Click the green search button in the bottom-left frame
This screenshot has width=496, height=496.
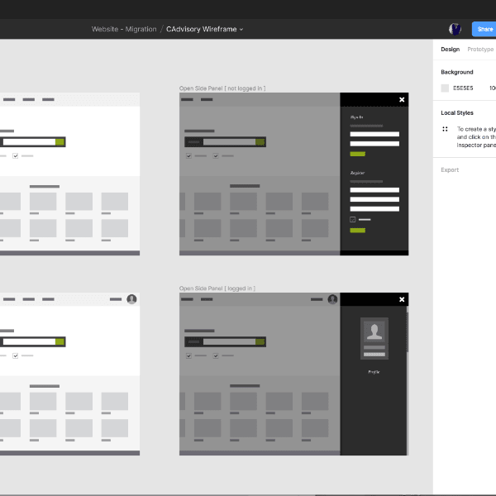click(x=60, y=342)
